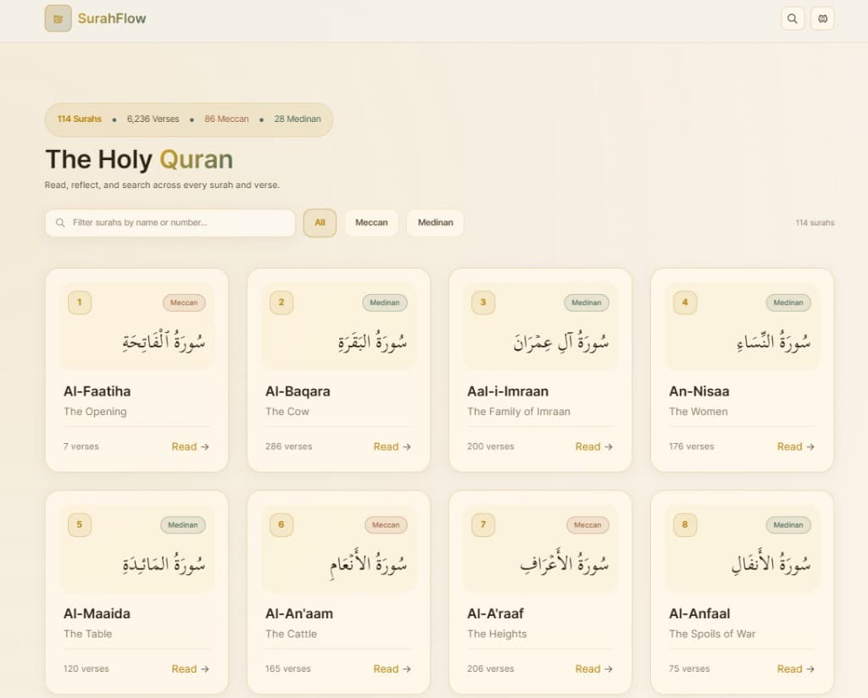Screen dimensions: 868x698
Task: Click the SurahFlow brand name
Action: [112, 19]
